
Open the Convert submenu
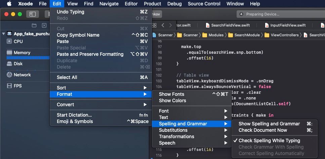[x=101, y=105]
